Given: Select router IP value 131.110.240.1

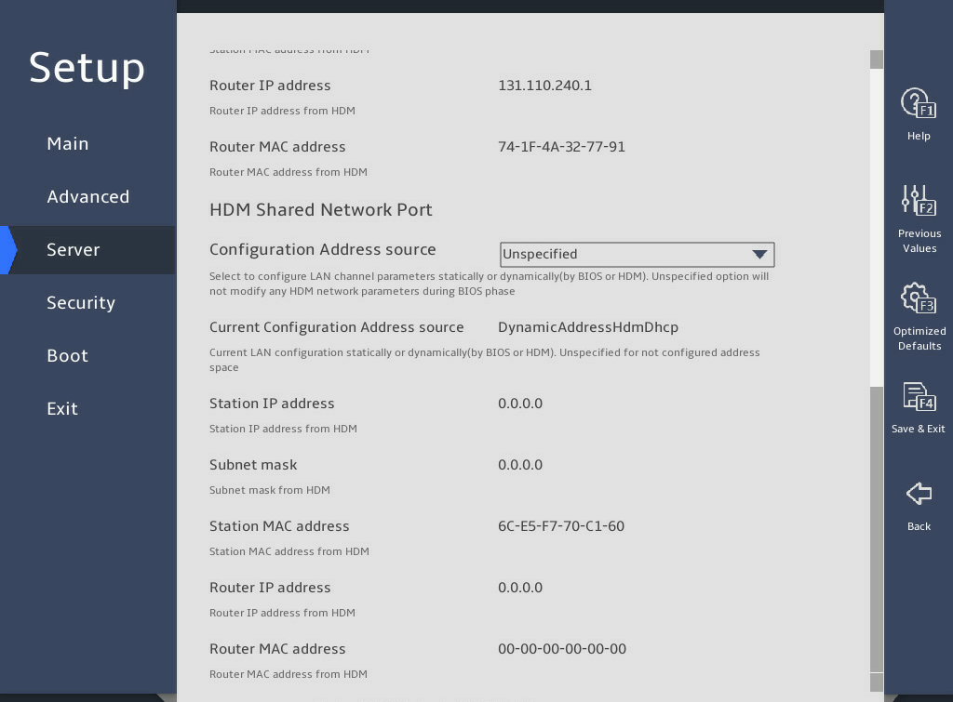Looking at the screenshot, I should tap(544, 86).
